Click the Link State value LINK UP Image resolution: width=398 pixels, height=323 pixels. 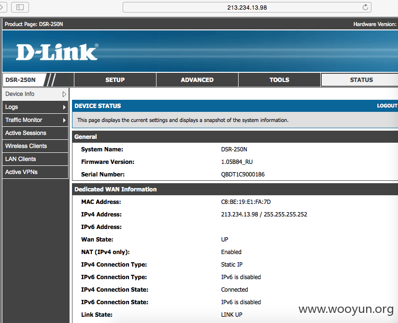(x=231, y=315)
